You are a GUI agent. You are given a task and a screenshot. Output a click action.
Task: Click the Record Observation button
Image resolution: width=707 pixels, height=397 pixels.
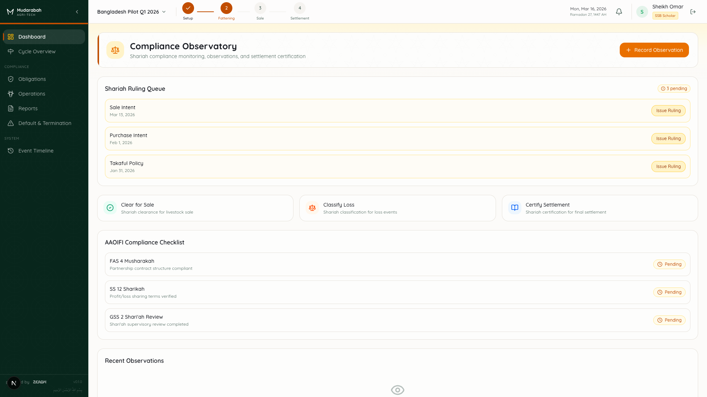click(654, 50)
